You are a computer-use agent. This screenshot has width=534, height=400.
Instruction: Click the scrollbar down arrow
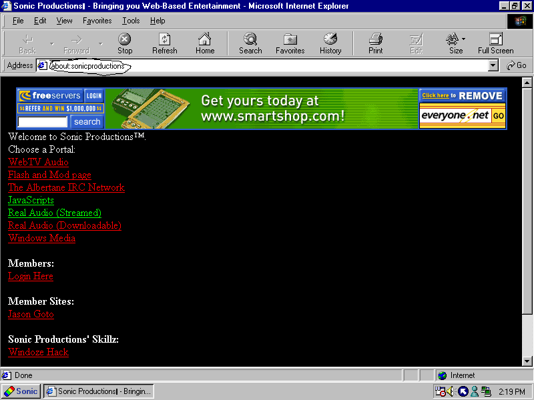tap(527, 361)
